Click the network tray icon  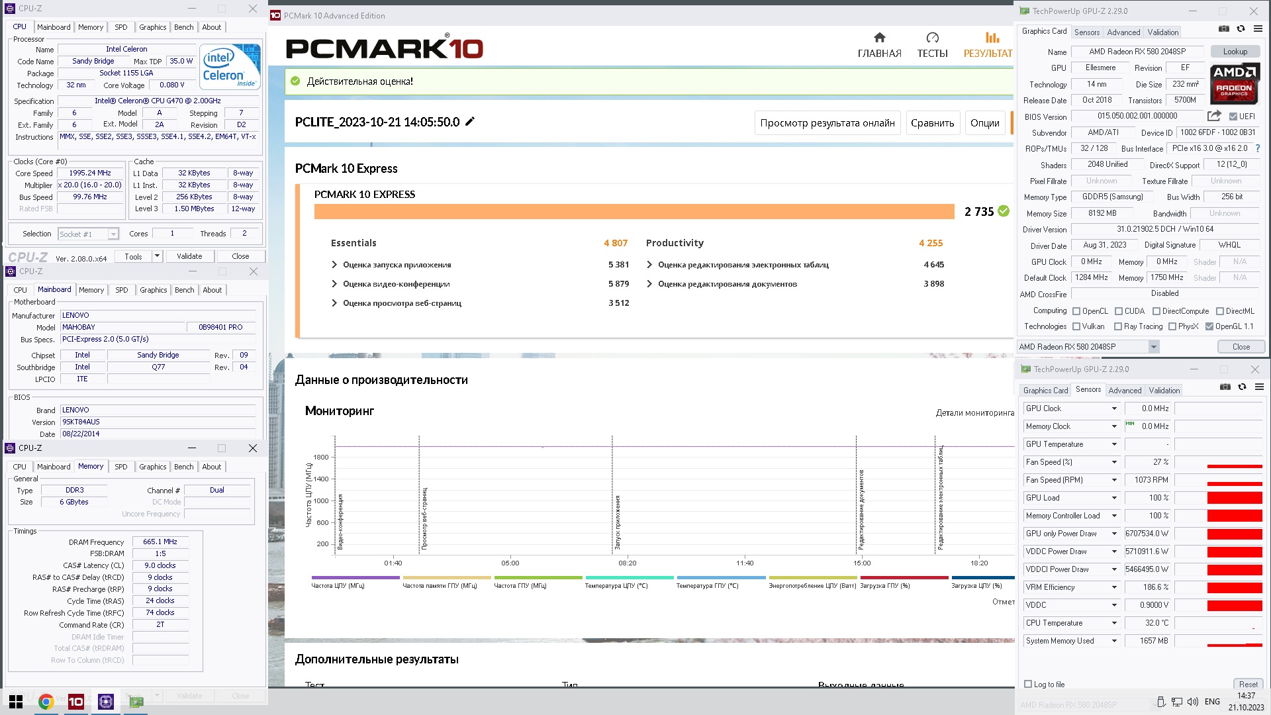[x=1176, y=702]
